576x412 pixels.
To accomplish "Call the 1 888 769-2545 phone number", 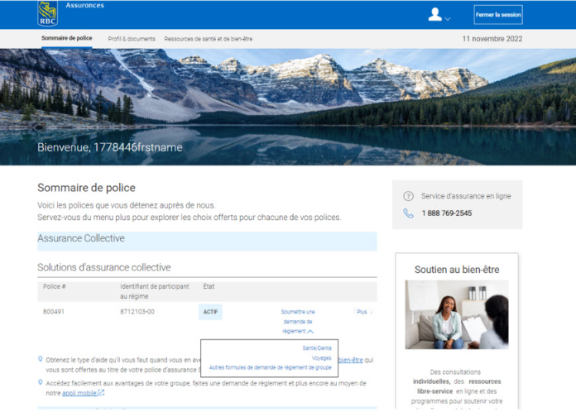I will [x=447, y=213].
